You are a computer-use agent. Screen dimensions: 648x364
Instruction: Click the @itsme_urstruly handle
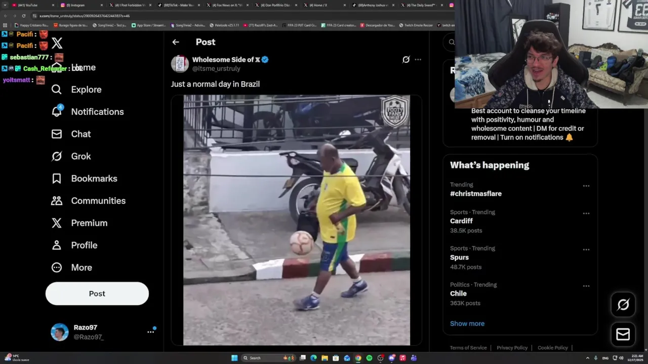coord(216,69)
